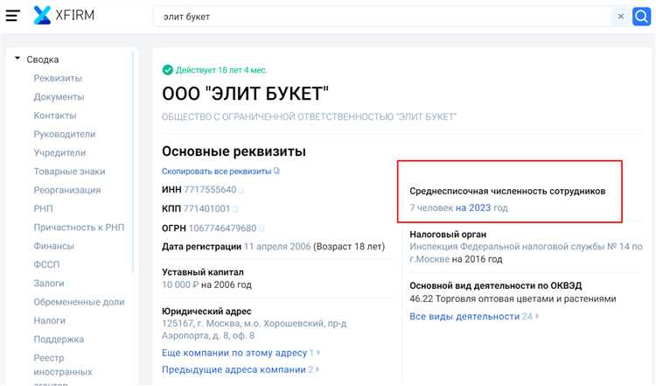
Task: Open the hamburger menu
Action: pos(12,16)
